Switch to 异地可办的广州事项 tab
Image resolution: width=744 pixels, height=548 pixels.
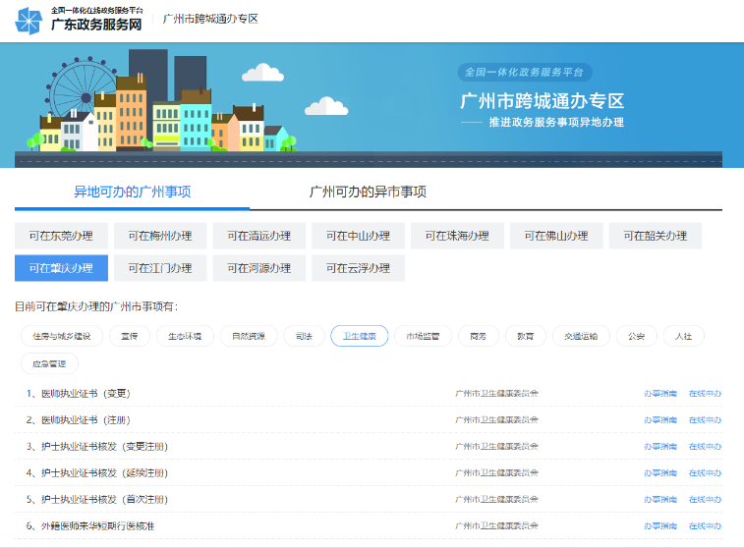[133, 192]
